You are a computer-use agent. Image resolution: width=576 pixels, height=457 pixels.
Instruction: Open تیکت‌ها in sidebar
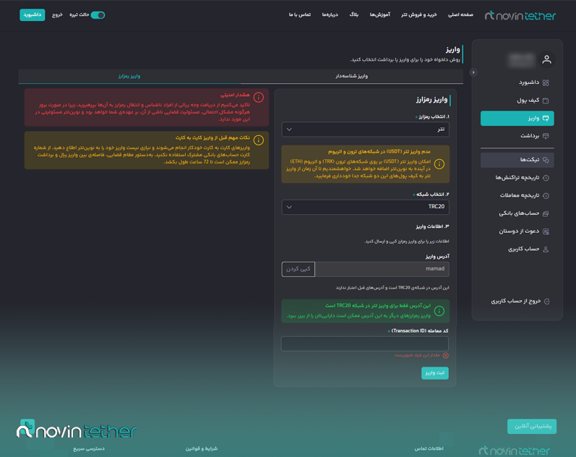tap(517, 160)
